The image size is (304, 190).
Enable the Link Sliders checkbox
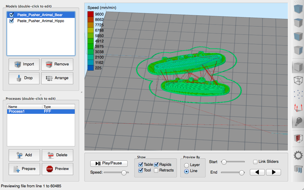pyautogui.click(x=255, y=162)
